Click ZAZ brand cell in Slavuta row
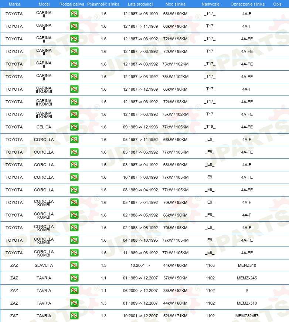Viewport: 289px width, 322px height. coord(14,265)
